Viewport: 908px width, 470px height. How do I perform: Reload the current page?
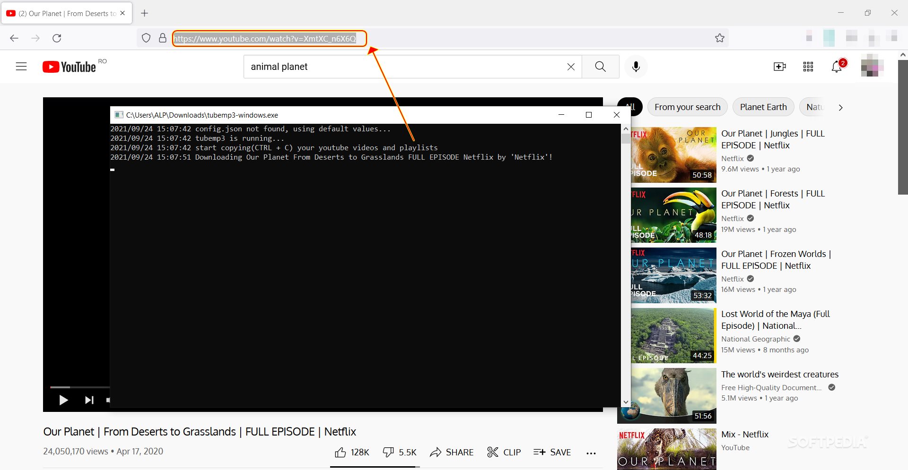click(57, 38)
